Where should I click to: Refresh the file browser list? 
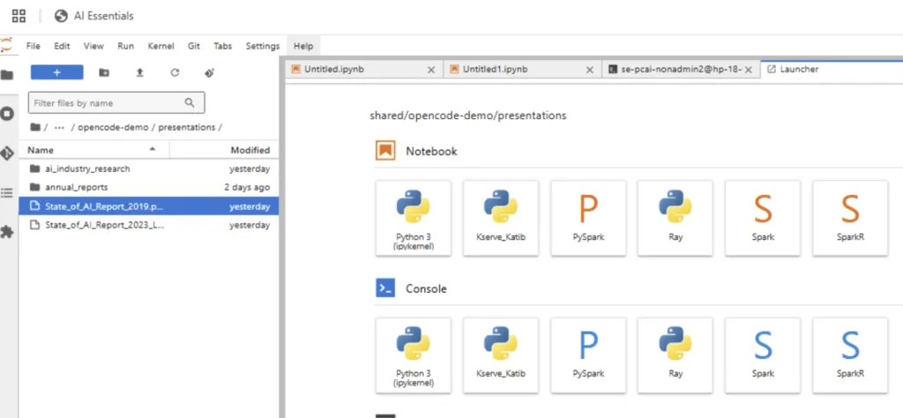[175, 73]
